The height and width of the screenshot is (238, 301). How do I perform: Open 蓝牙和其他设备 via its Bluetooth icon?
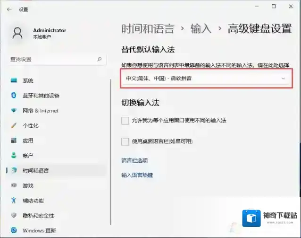tap(14, 96)
